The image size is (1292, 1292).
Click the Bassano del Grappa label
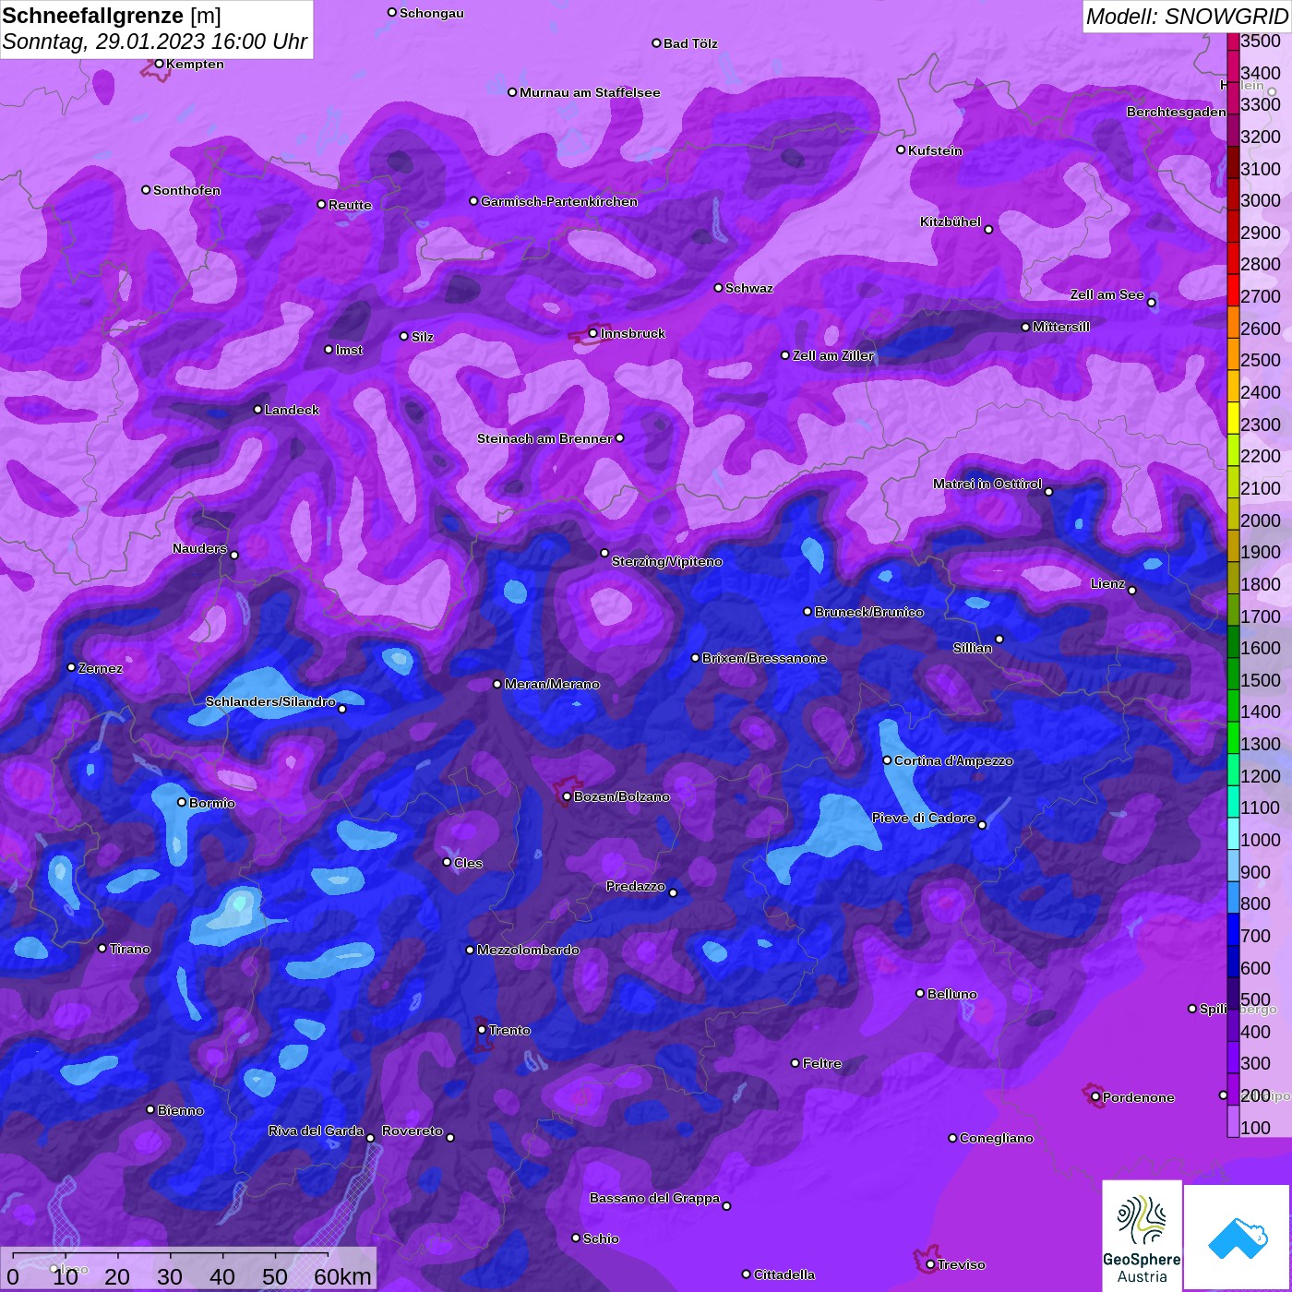[x=655, y=1198]
